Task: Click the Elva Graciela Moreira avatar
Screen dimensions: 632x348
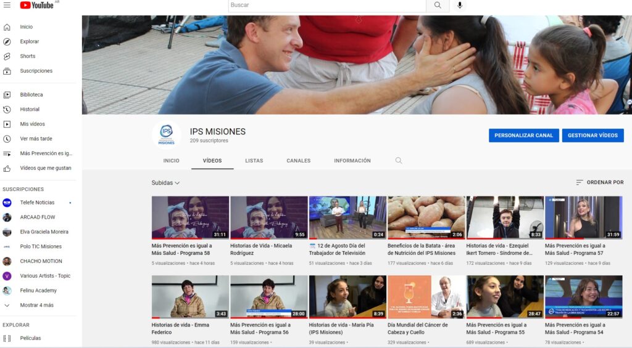Action: pos(7,232)
